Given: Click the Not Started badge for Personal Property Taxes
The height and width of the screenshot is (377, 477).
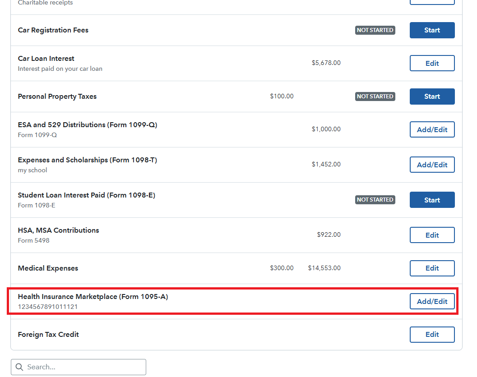Looking at the screenshot, I should [375, 97].
